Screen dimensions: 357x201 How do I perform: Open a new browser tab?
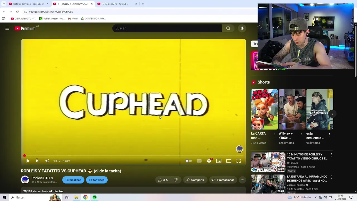pyautogui.click(x=143, y=4)
